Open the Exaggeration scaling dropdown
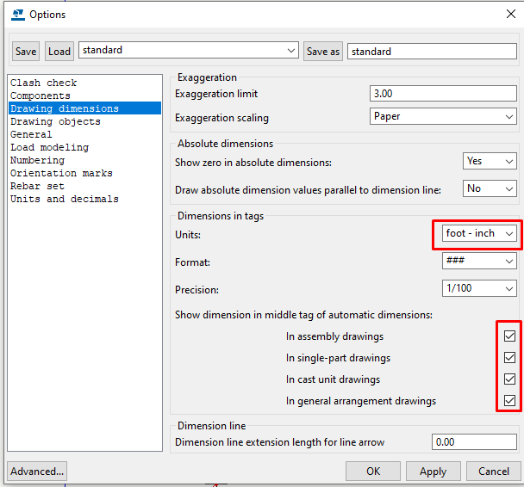 (x=443, y=116)
